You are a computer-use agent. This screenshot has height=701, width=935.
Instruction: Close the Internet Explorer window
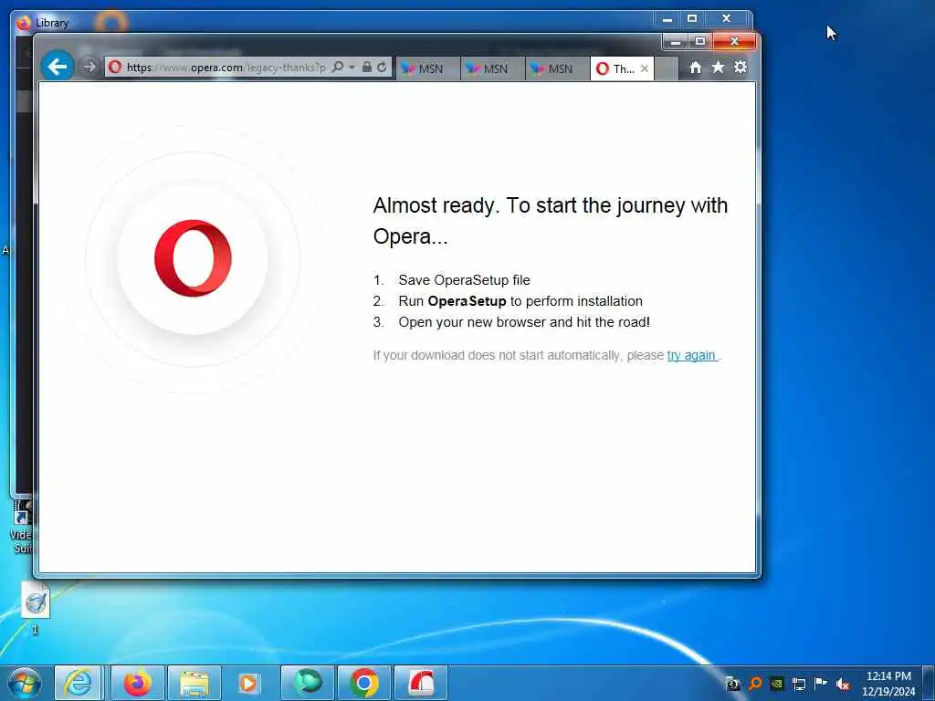coord(735,42)
